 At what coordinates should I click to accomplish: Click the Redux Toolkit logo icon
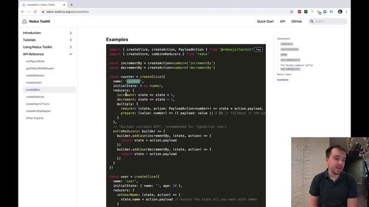coord(24,21)
